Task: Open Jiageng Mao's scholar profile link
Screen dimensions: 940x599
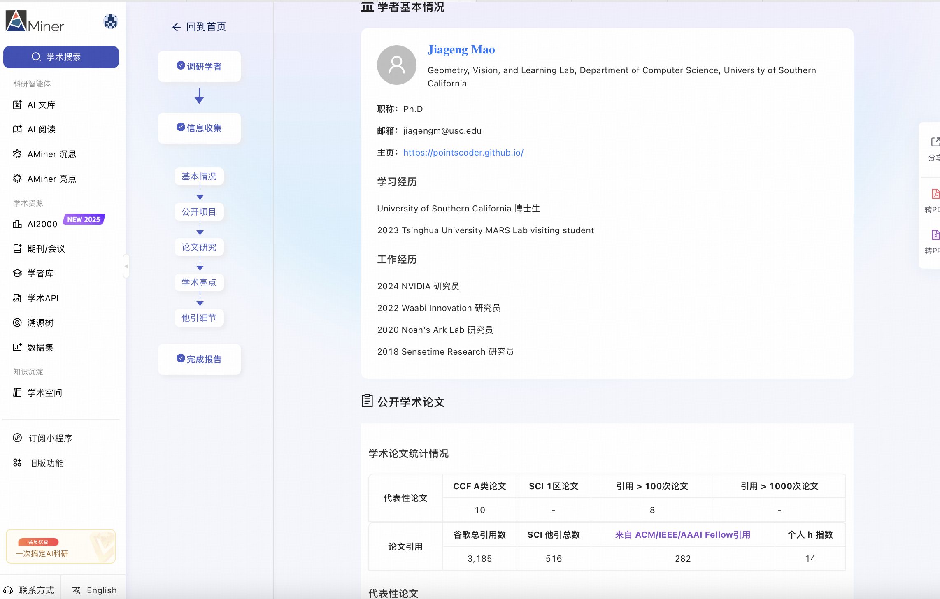Action: coord(461,49)
